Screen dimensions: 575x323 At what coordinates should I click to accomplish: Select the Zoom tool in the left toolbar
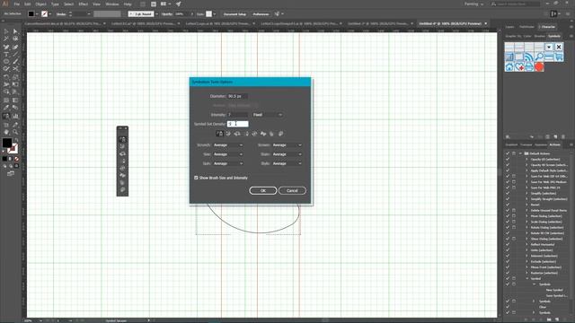click(x=15, y=132)
